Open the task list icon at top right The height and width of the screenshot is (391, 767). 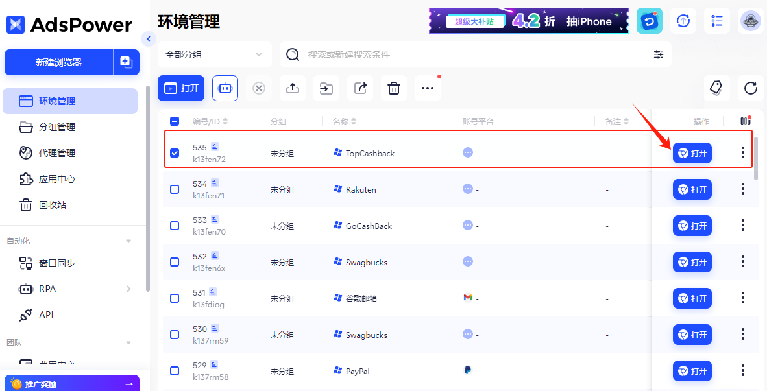(716, 21)
